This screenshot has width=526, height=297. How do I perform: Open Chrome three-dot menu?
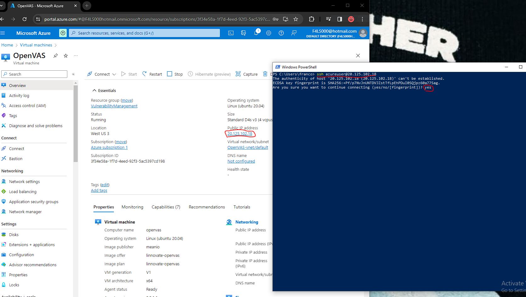(362, 19)
